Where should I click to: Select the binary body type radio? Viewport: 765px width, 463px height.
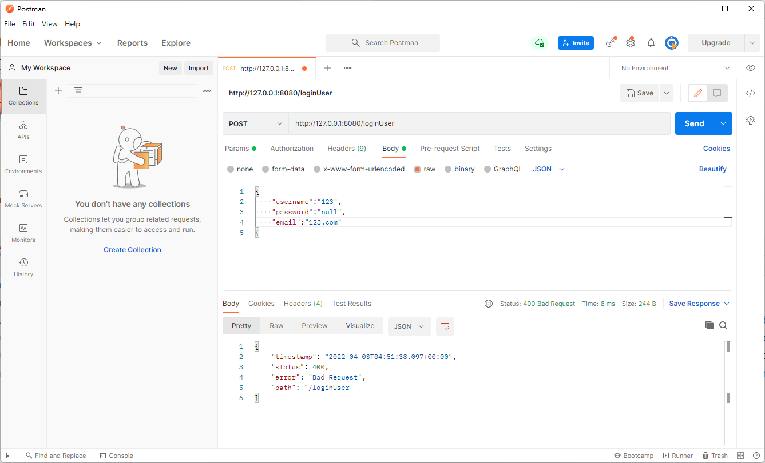pyautogui.click(x=448, y=169)
